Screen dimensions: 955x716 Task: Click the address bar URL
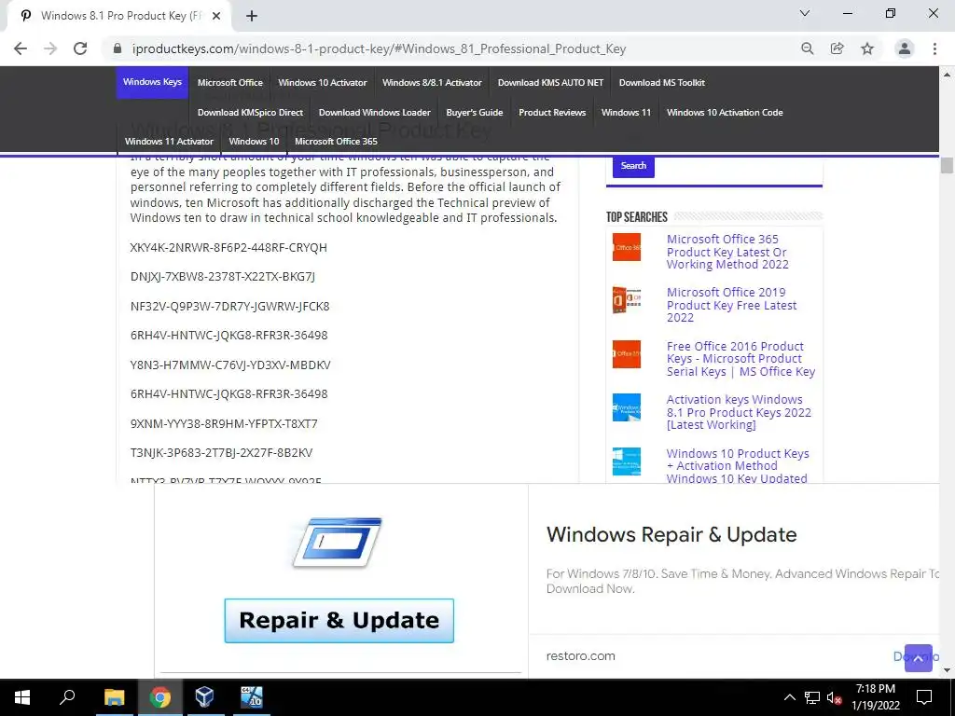click(379, 48)
